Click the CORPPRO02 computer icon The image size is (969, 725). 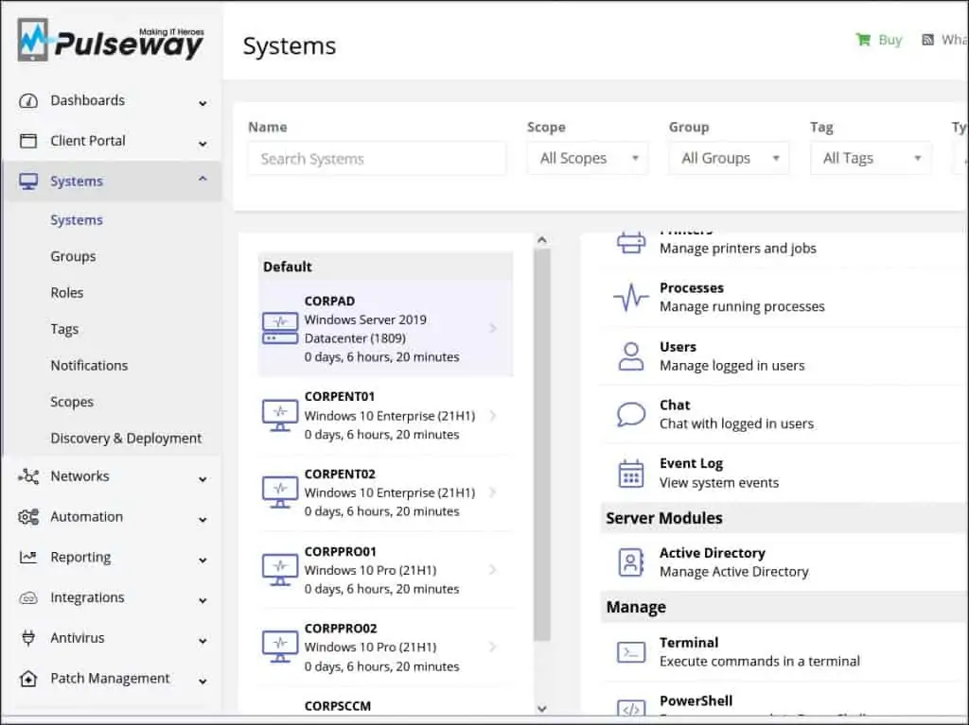pyautogui.click(x=280, y=647)
